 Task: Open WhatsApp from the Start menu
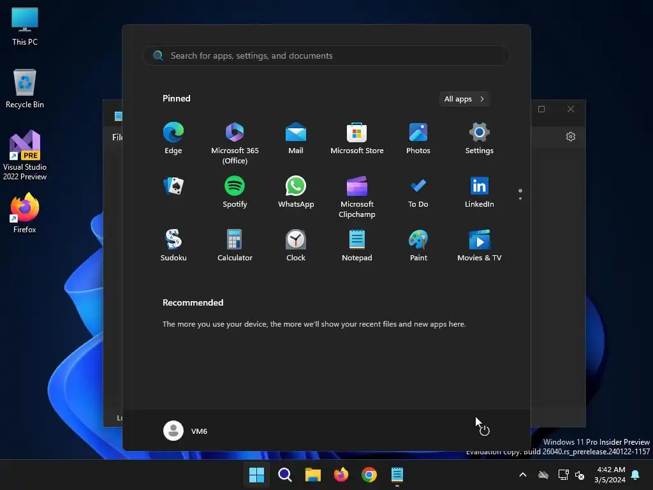click(x=296, y=192)
